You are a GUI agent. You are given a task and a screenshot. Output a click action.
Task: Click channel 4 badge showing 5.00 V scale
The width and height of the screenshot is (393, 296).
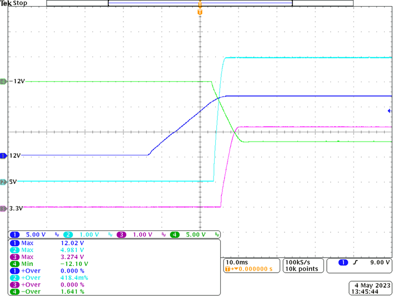[191, 235]
